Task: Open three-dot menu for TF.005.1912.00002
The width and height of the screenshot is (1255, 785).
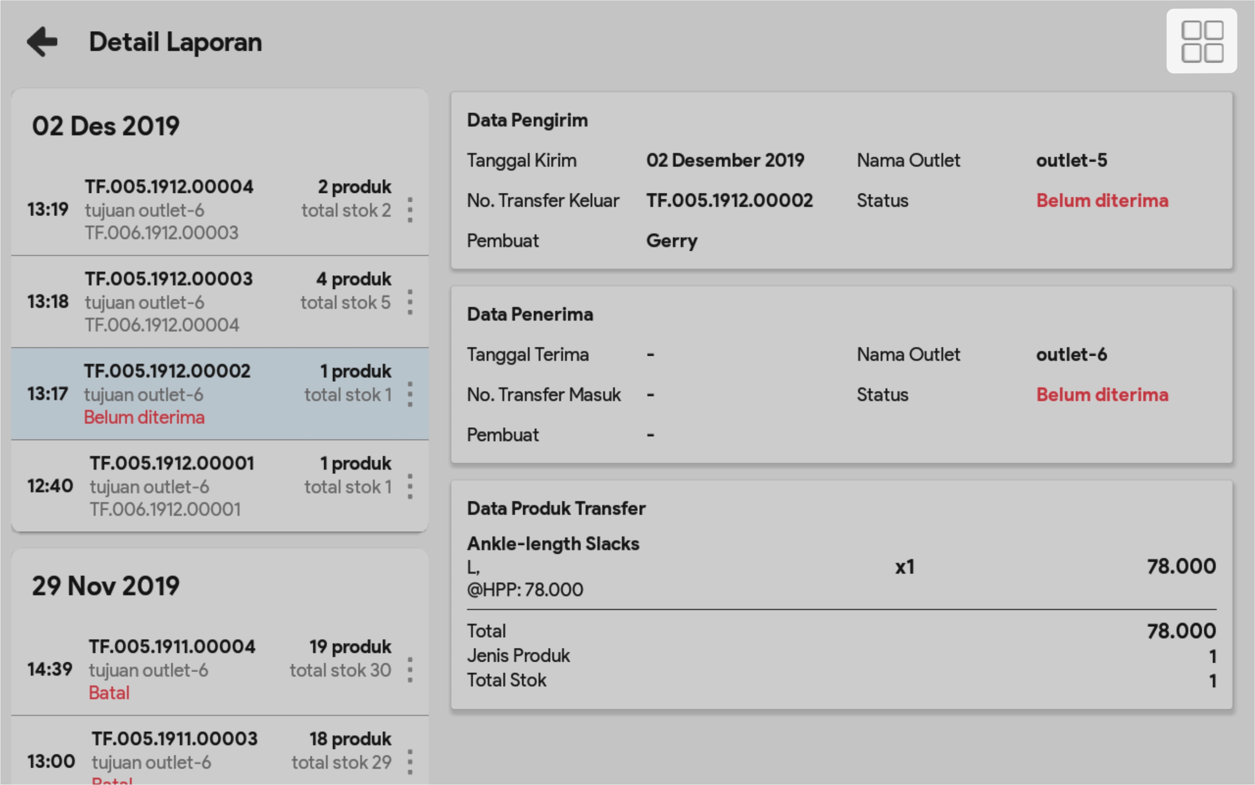Action: pyautogui.click(x=410, y=394)
